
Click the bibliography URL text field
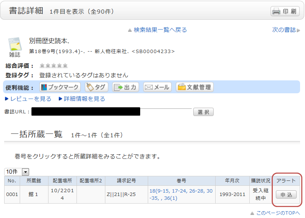pos(112,111)
